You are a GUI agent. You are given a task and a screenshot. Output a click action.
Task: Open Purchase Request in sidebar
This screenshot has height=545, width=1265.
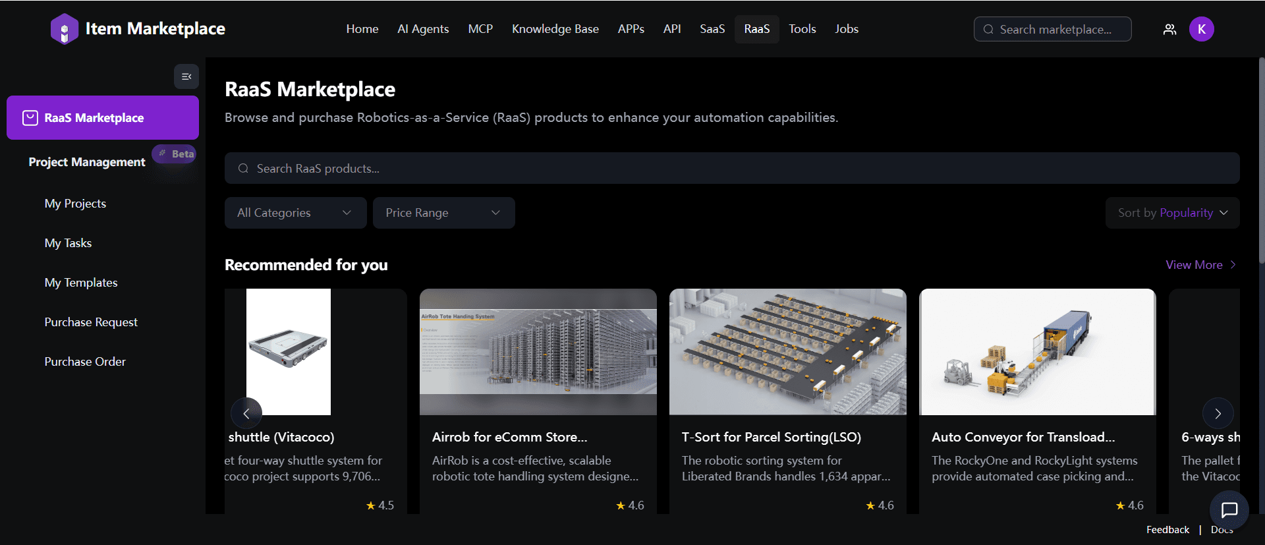91,322
